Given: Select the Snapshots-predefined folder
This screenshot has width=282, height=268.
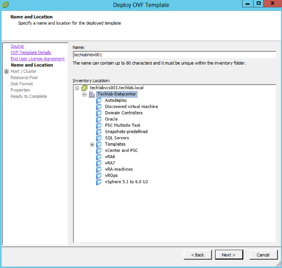Looking at the screenshot, I should coord(126,131).
